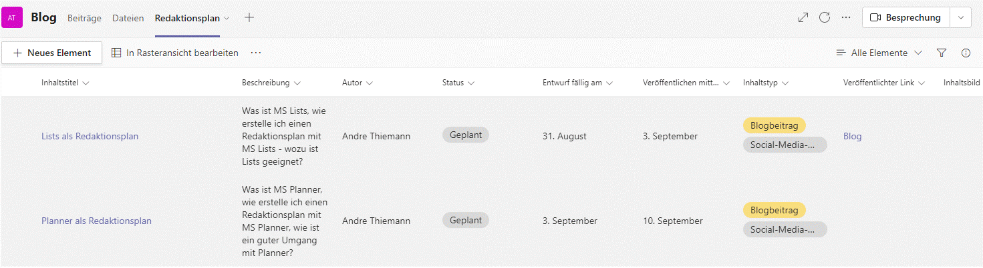This screenshot has height=268, width=983.
Task: Reload the Redaktionsplan tab
Action: [825, 18]
